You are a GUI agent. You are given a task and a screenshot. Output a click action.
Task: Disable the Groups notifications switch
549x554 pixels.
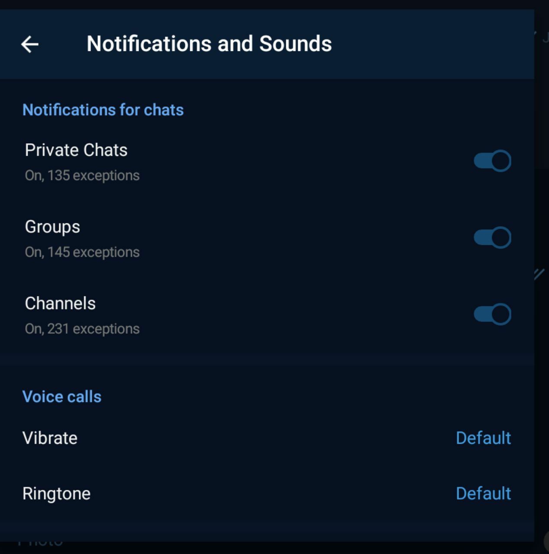coord(492,238)
